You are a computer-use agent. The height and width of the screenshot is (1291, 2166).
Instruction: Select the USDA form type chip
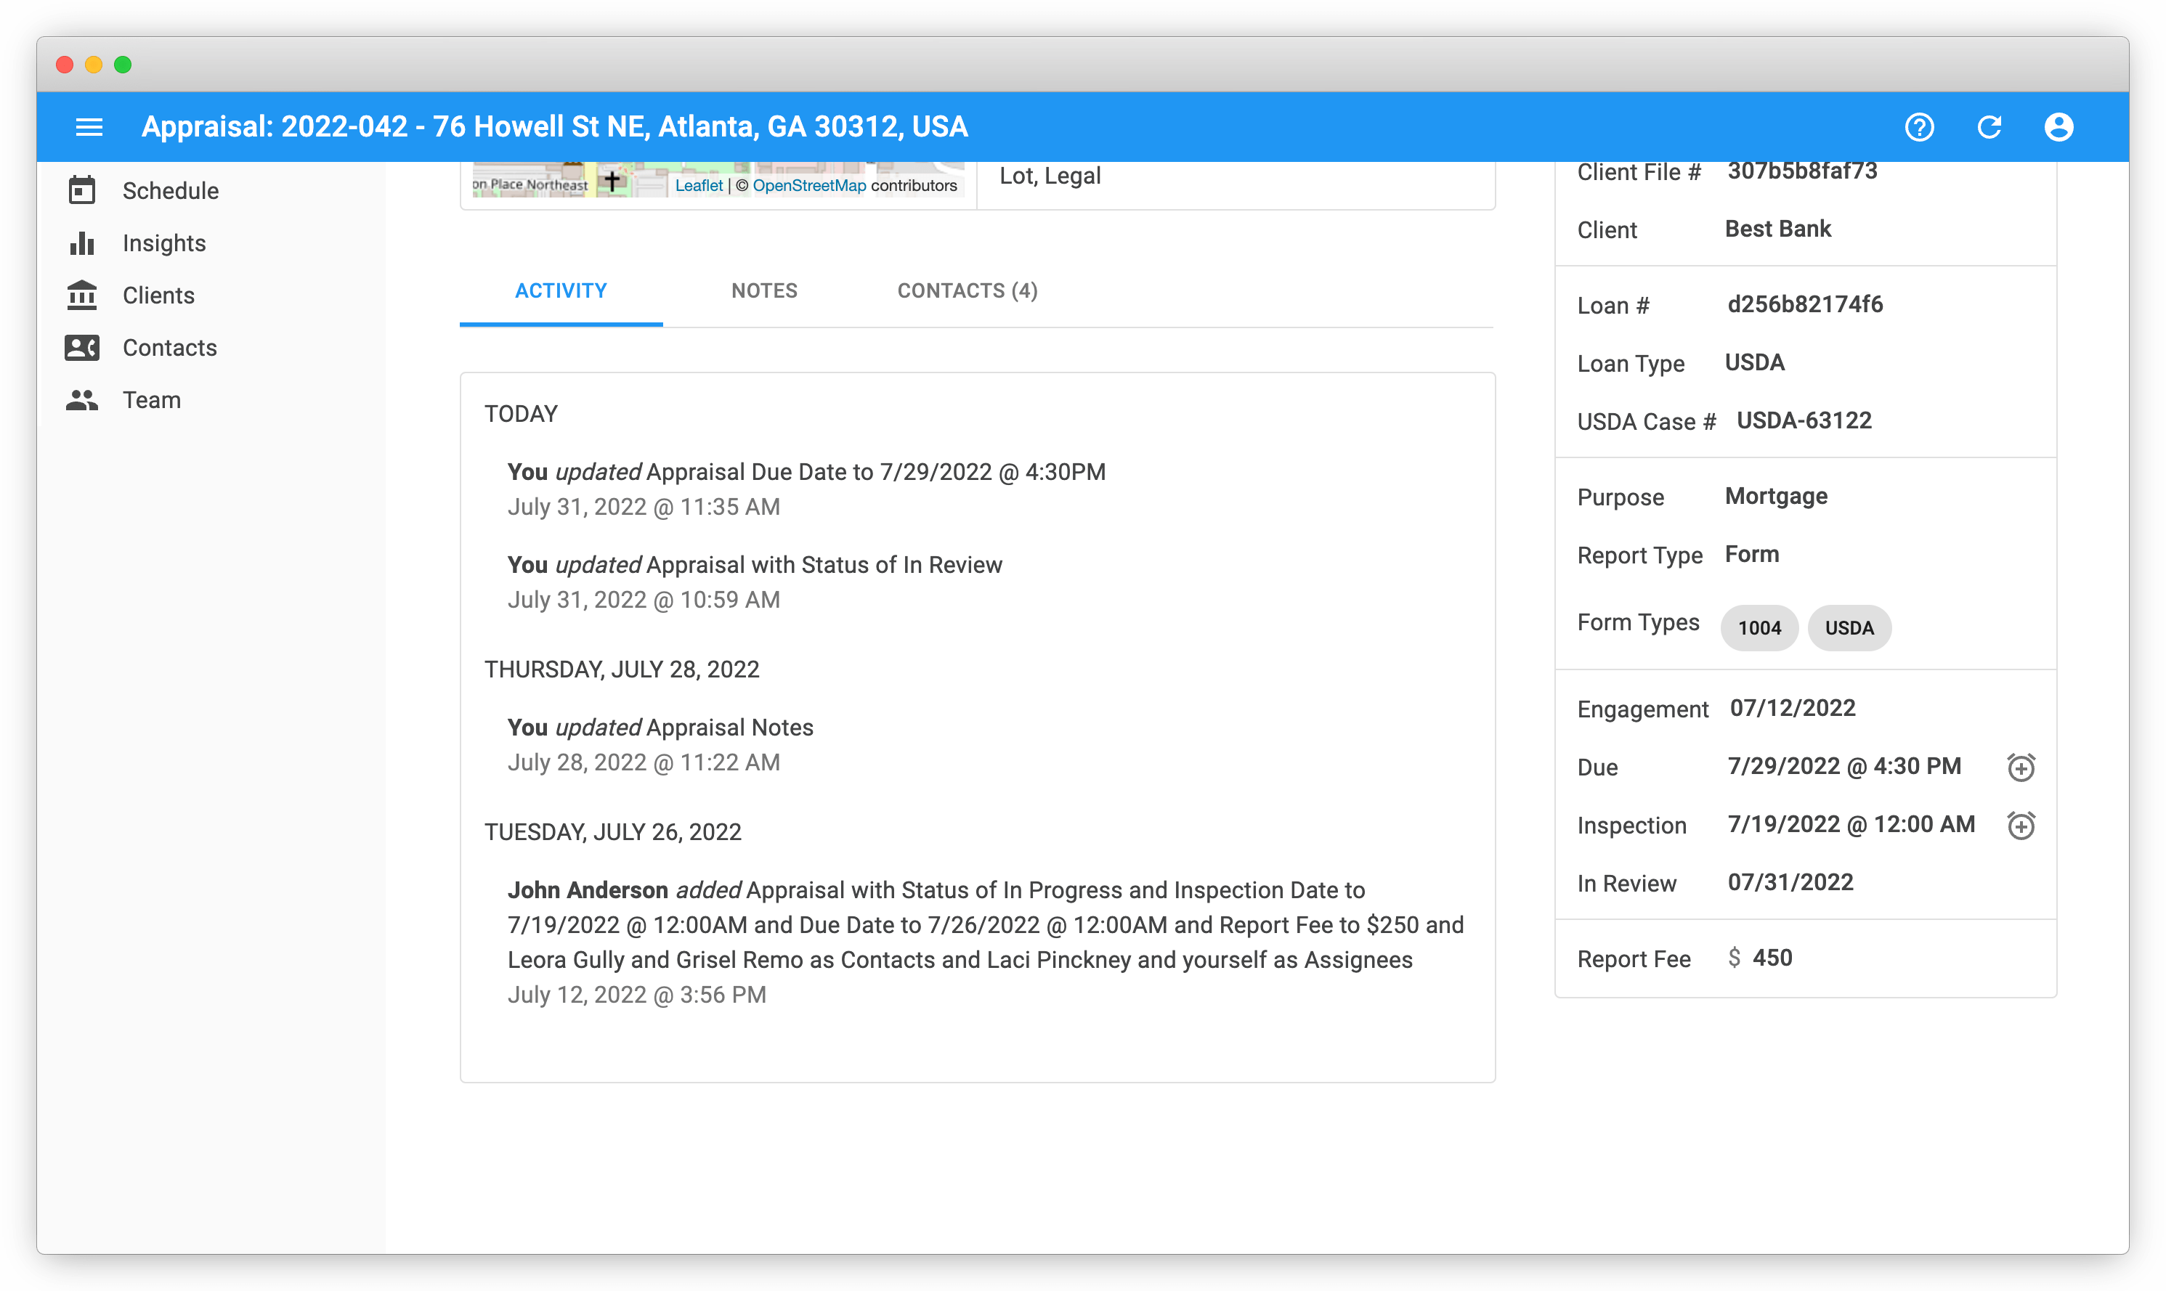1849,627
